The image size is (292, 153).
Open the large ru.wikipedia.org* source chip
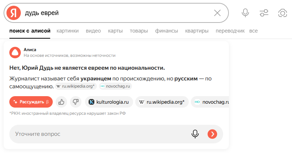(162, 102)
